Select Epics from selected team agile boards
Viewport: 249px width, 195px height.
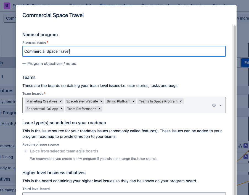[x=26, y=151]
